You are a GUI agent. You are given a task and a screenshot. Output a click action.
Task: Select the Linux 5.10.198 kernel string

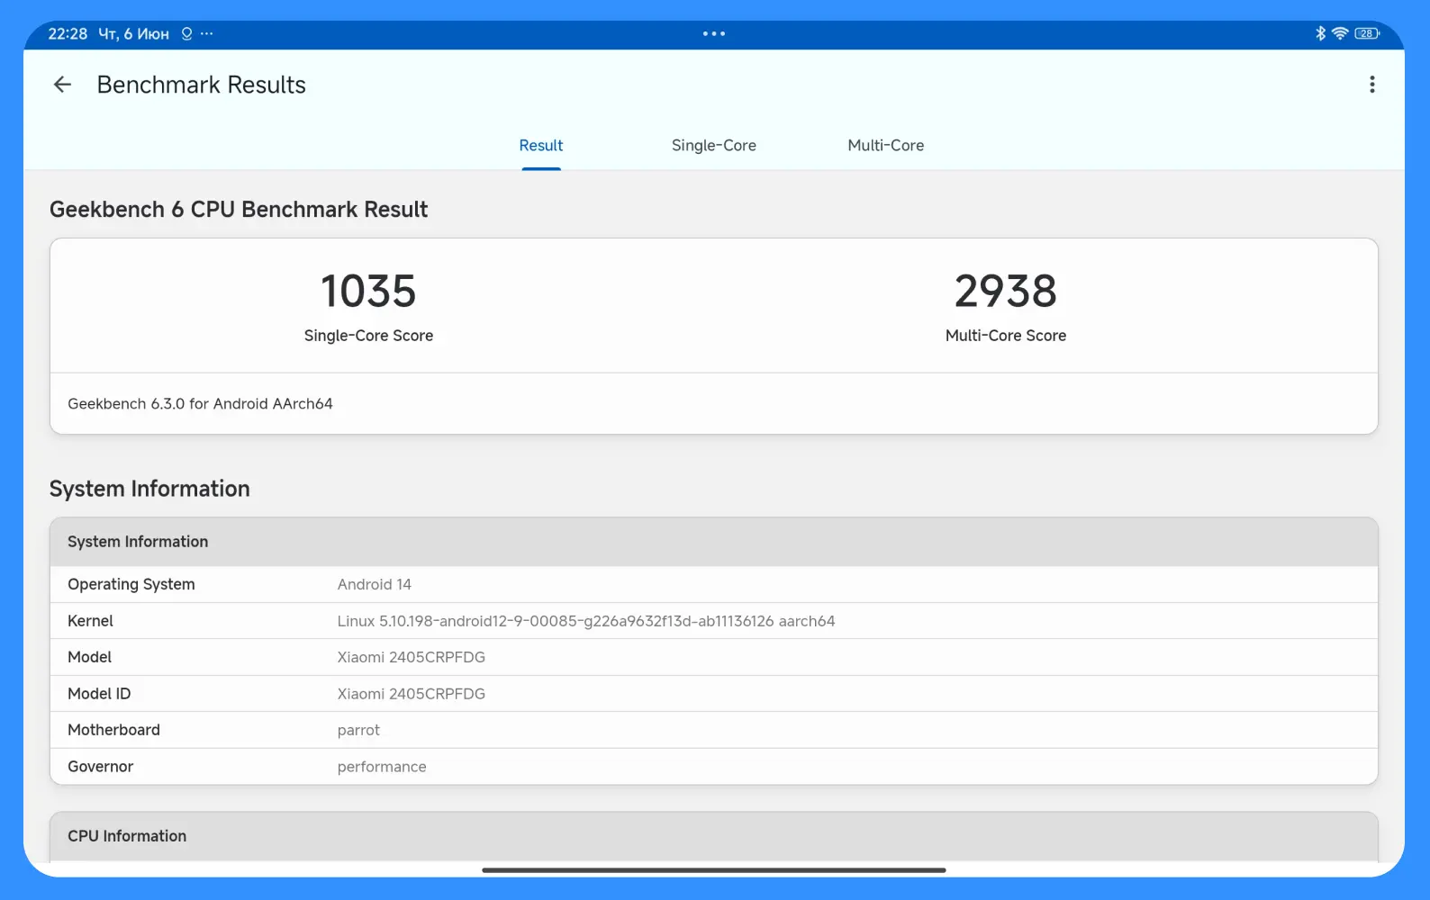pos(586,621)
